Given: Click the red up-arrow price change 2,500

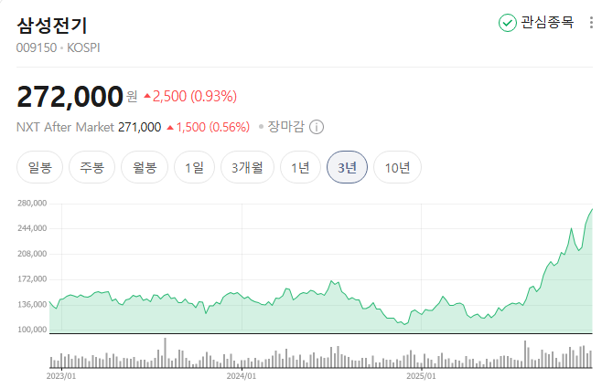Looking at the screenshot, I should (x=190, y=96).
